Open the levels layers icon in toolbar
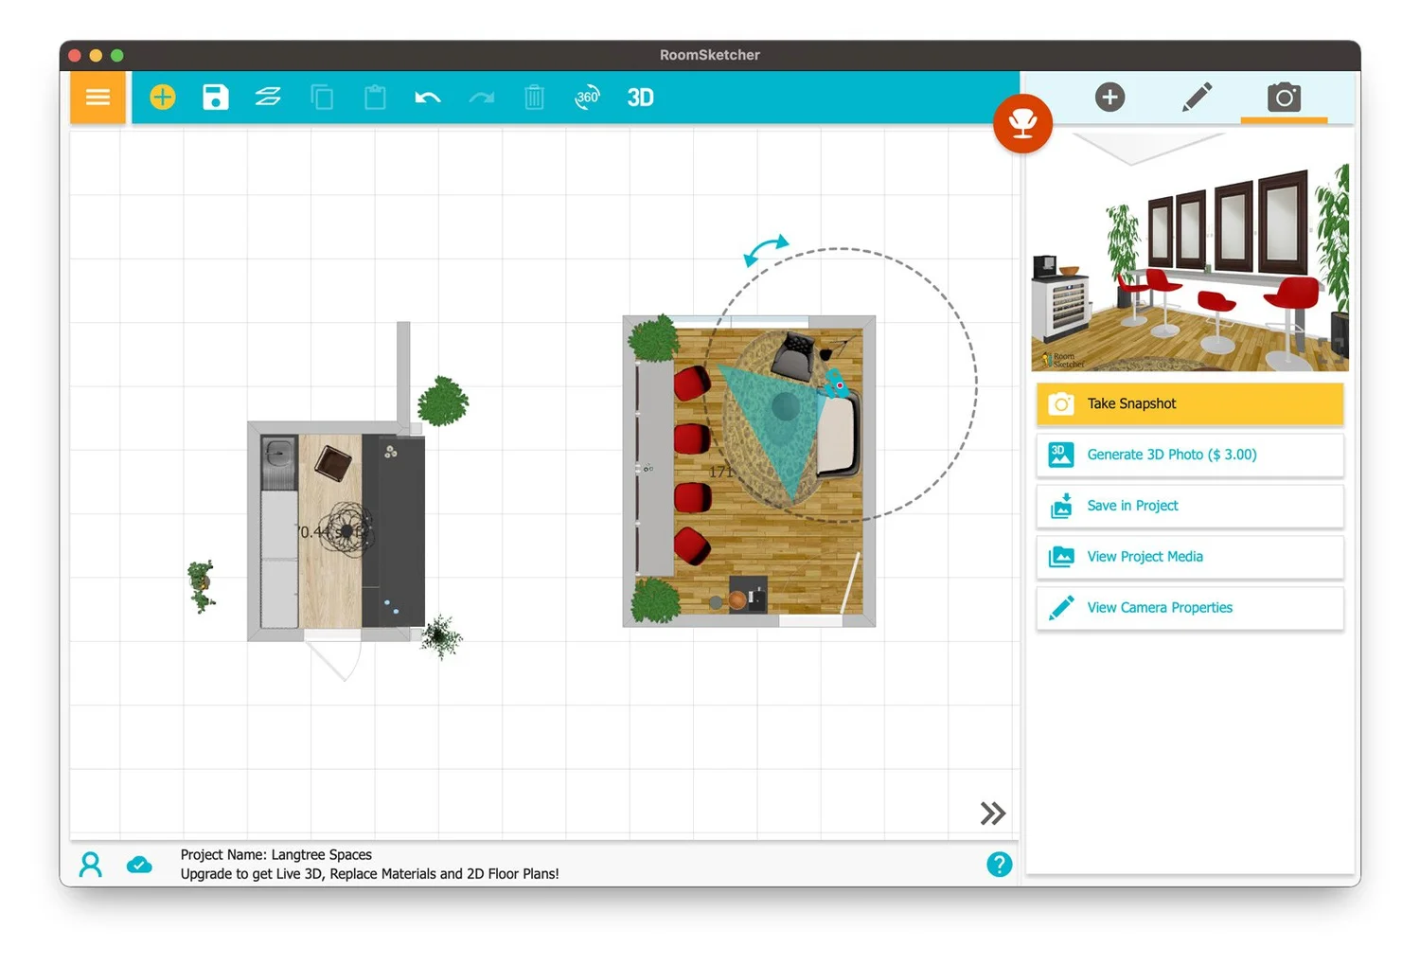The width and height of the screenshot is (1420, 965). coord(268,97)
